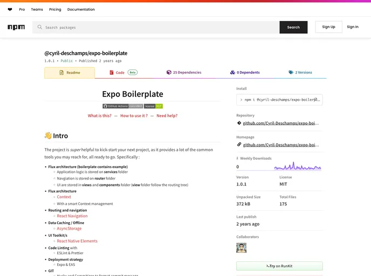Open the collaborator avatar profile
The width and height of the screenshot is (371, 276).
[242, 247]
